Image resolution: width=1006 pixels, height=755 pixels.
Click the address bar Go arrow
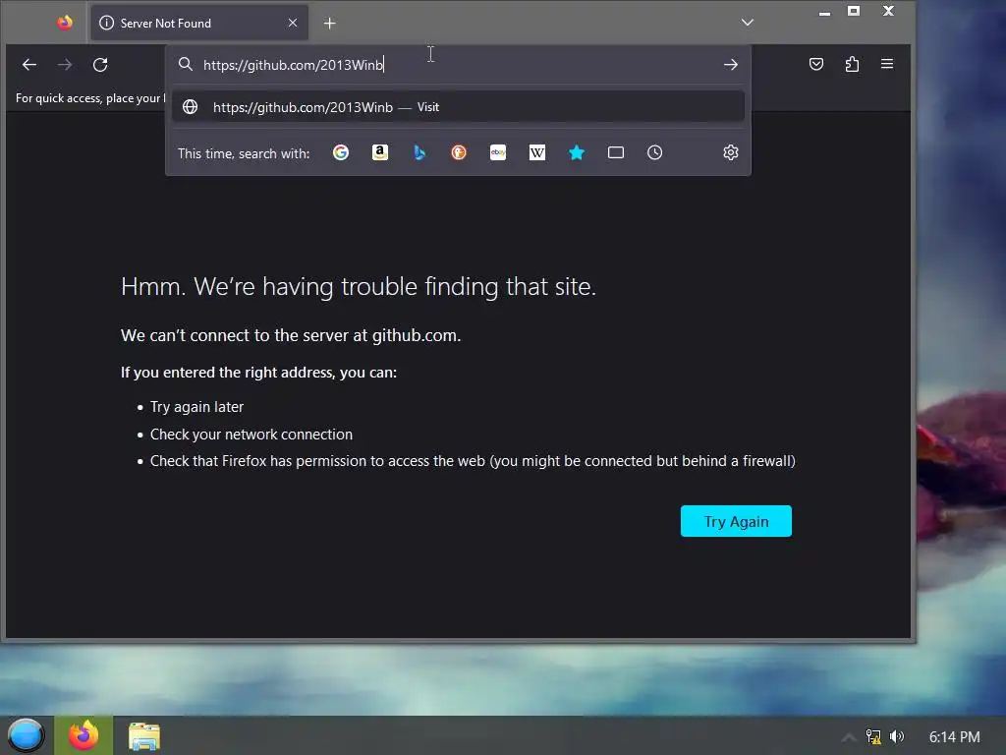coord(730,64)
